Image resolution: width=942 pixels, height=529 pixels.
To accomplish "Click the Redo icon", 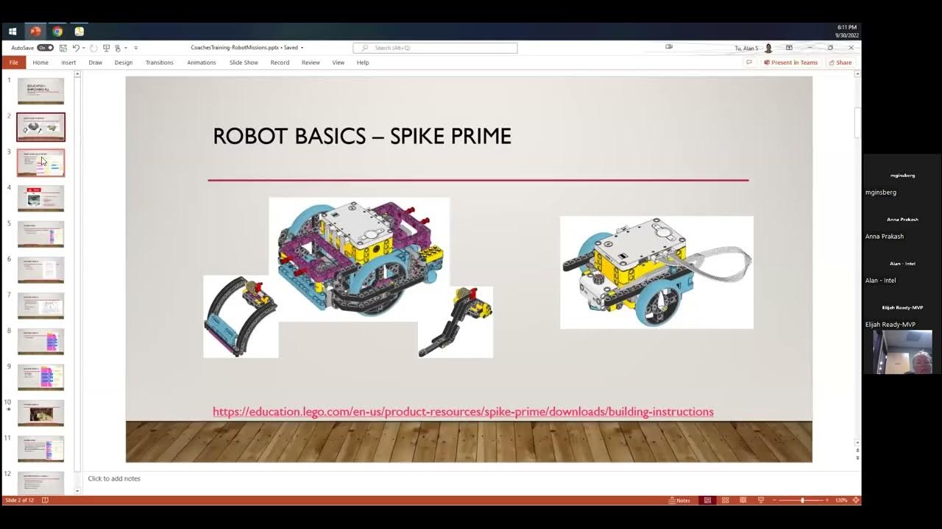I will pyautogui.click(x=93, y=48).
